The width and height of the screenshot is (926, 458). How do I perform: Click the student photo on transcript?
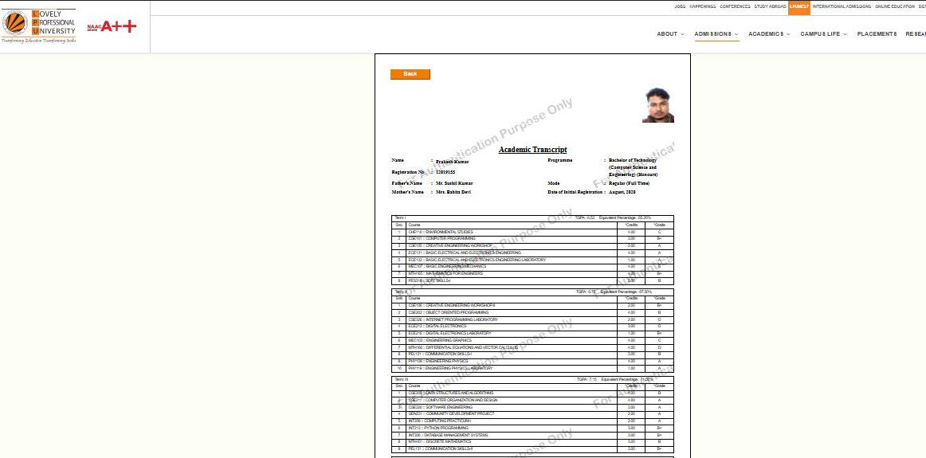coord(658,105)
